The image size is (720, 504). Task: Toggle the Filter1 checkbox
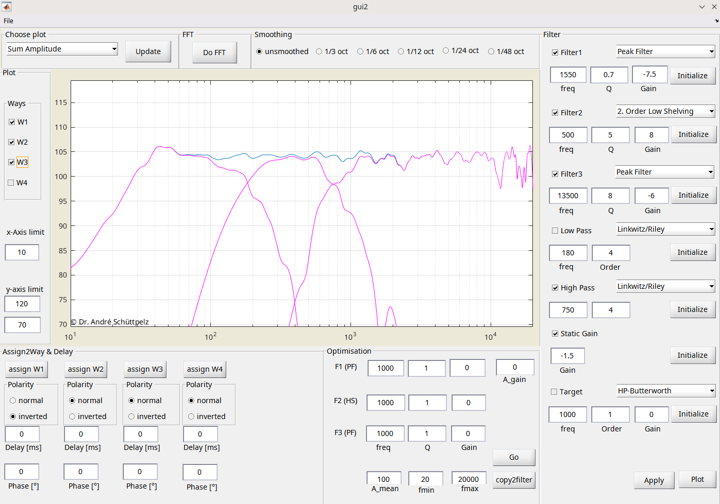(x=555, y=53)
